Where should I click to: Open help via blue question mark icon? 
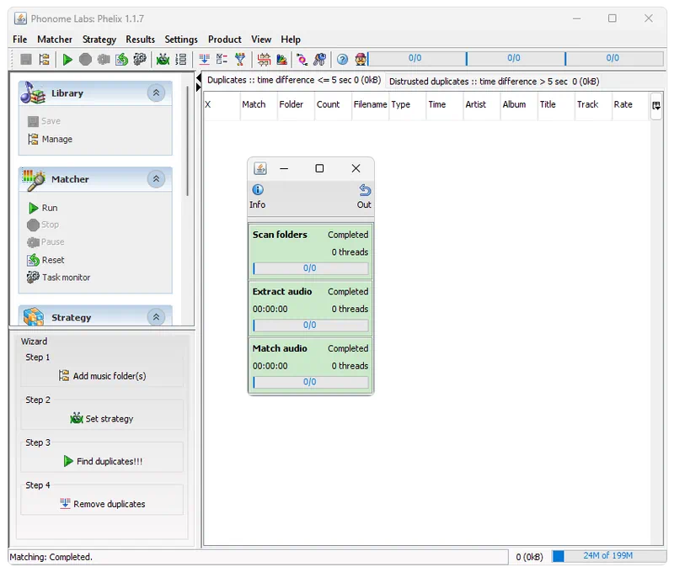click(x=342, y=59)
